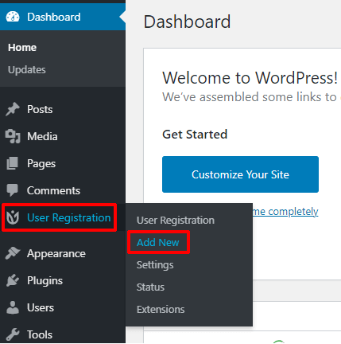Click the Users person icon
The height and width of the screenshot is (344, 341).
pyautogui.click(x=13, y=307)
